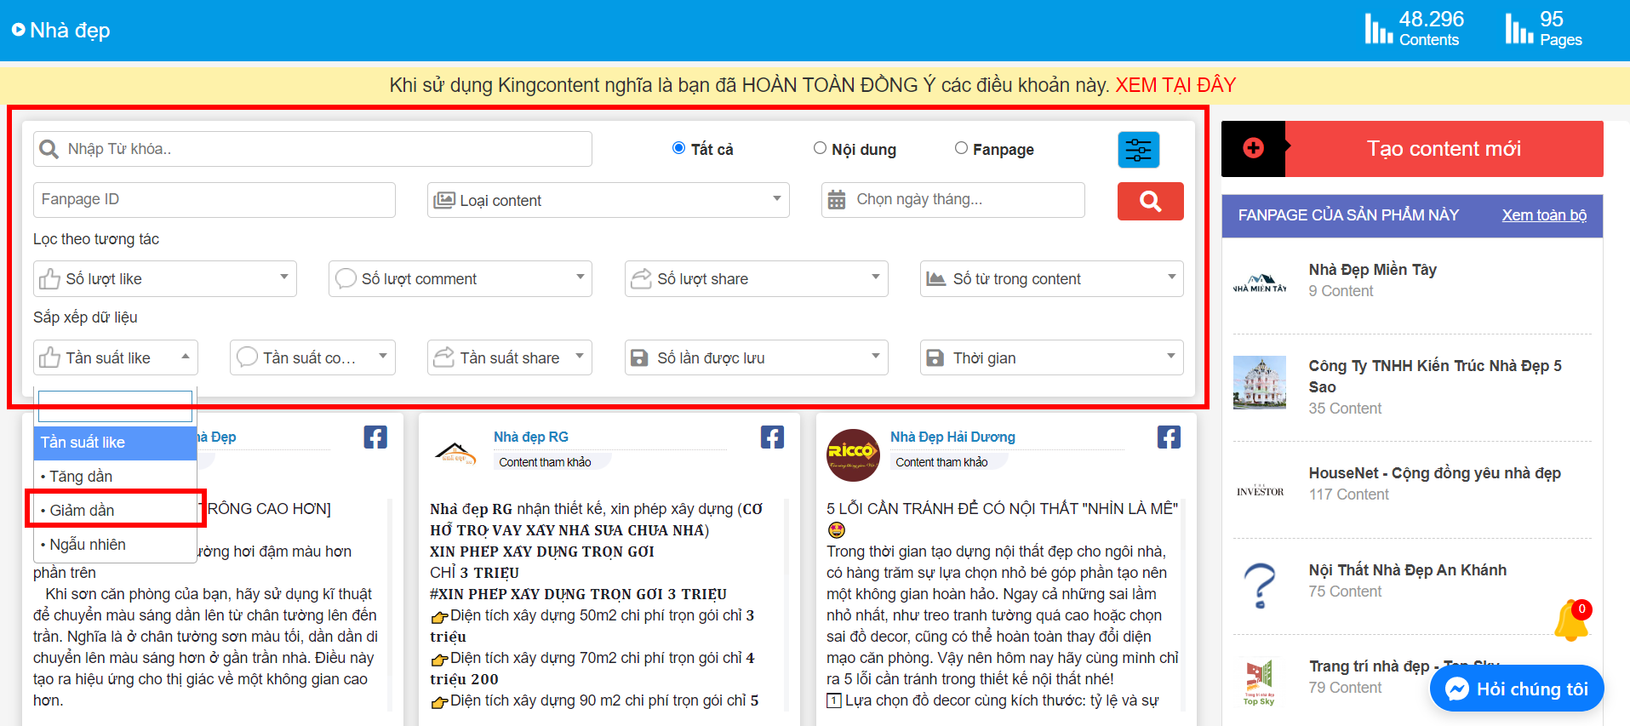Click the plus icon beside Tạo content mới
The image size is (1630, 726).
[x=1253, y=148]
